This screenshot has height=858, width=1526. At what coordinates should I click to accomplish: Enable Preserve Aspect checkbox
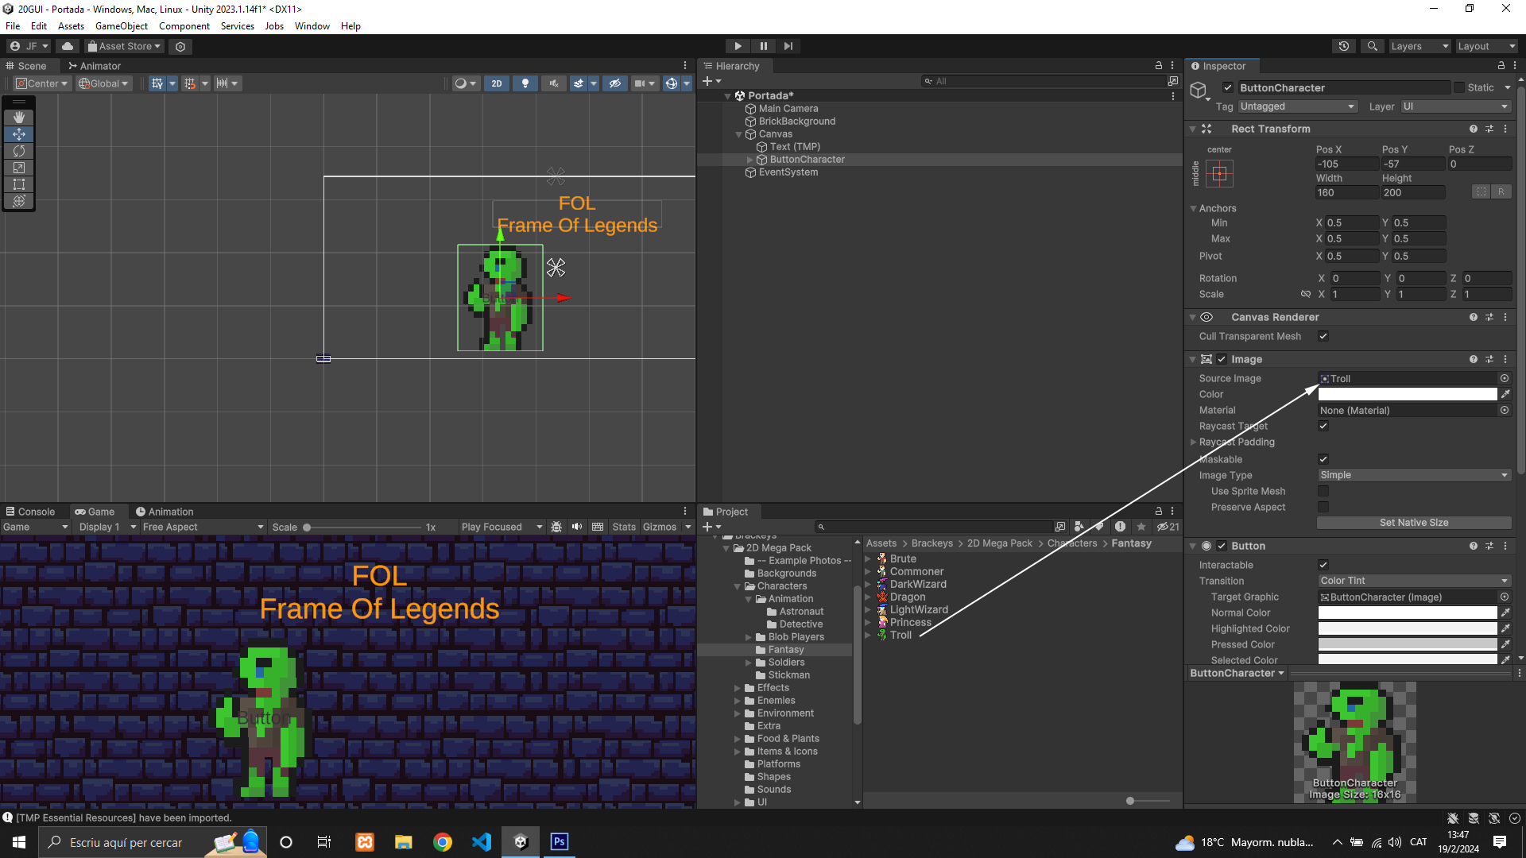click(1323, 507)
